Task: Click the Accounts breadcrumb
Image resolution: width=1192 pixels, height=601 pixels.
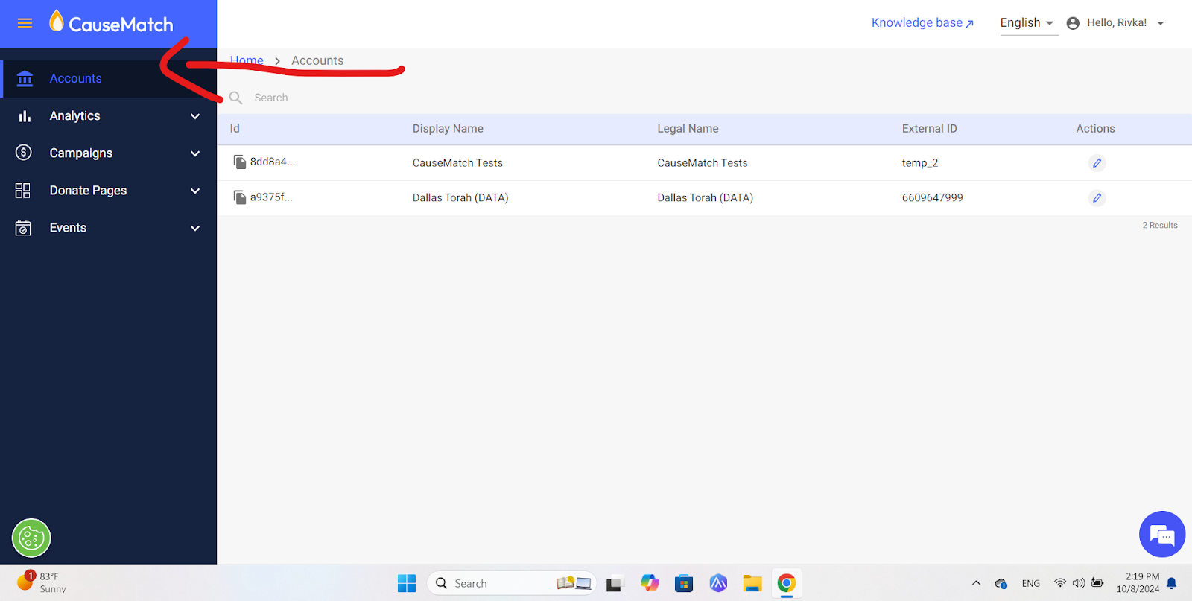Action: coord(317,60)
